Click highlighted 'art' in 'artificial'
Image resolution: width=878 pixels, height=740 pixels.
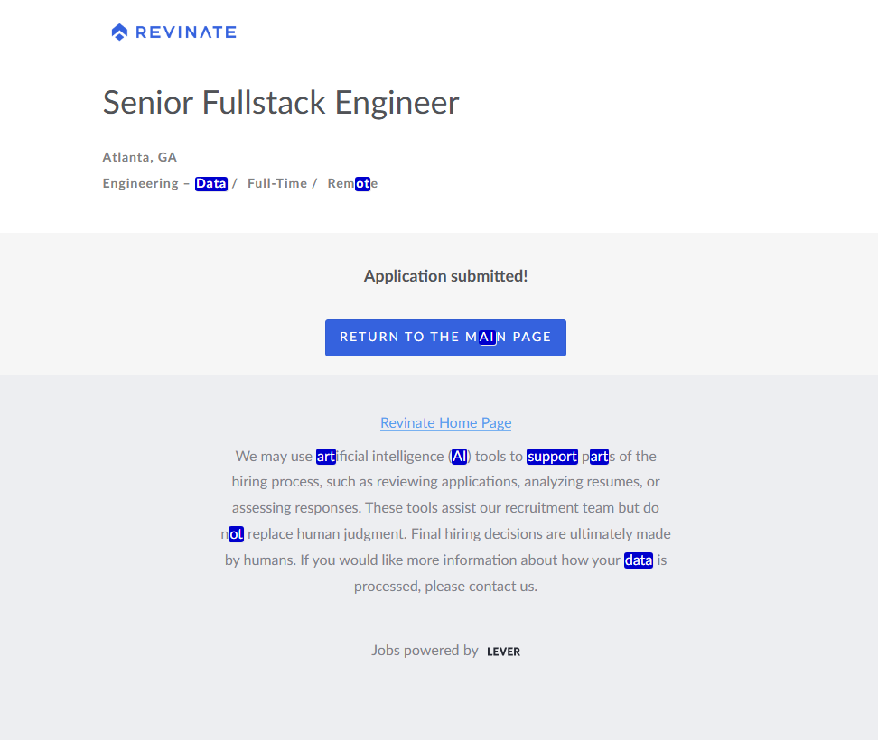coord(325,457)
